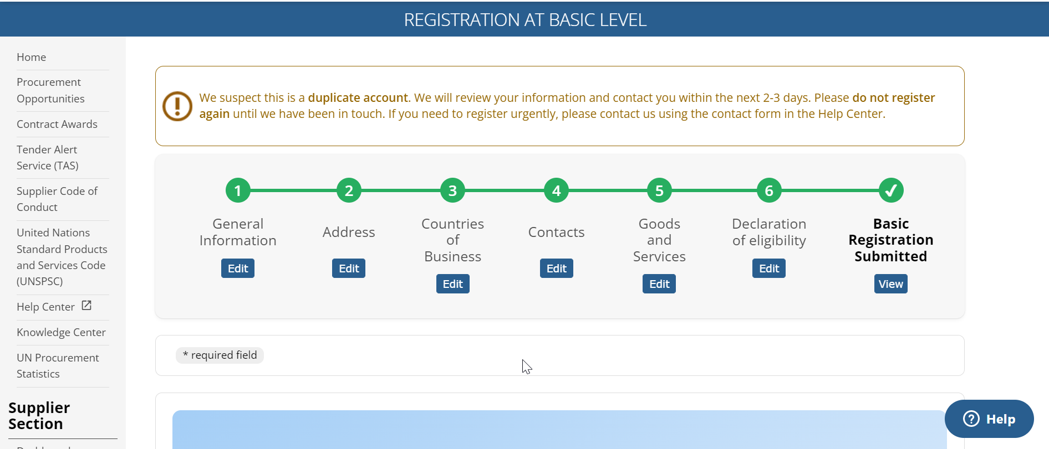Click the Registration at Basic Level title
Image resolution: width=1049 pixels, height=449 pixels.
pyautogui.click(x=525, y=20)
